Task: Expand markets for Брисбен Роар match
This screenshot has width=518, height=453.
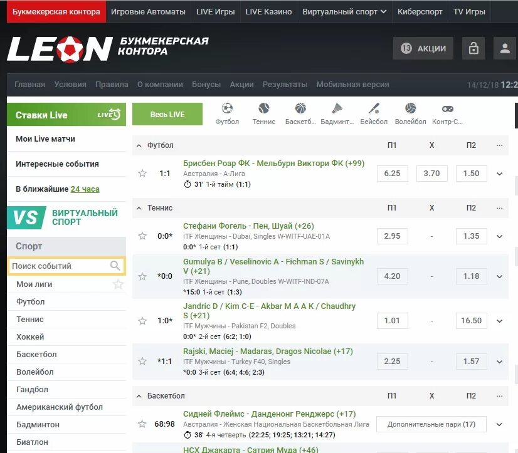Action: click(499, 174)
